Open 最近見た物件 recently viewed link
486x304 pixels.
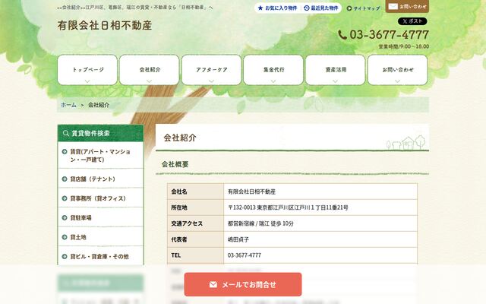click(321, 8)
